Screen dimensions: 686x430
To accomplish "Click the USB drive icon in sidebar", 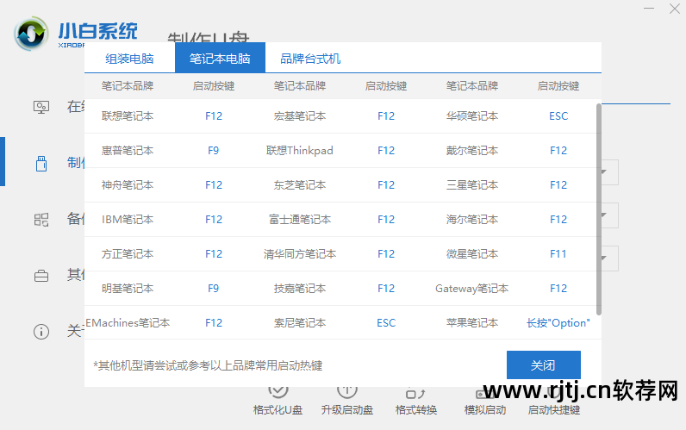I will click(x=41, y=163).
